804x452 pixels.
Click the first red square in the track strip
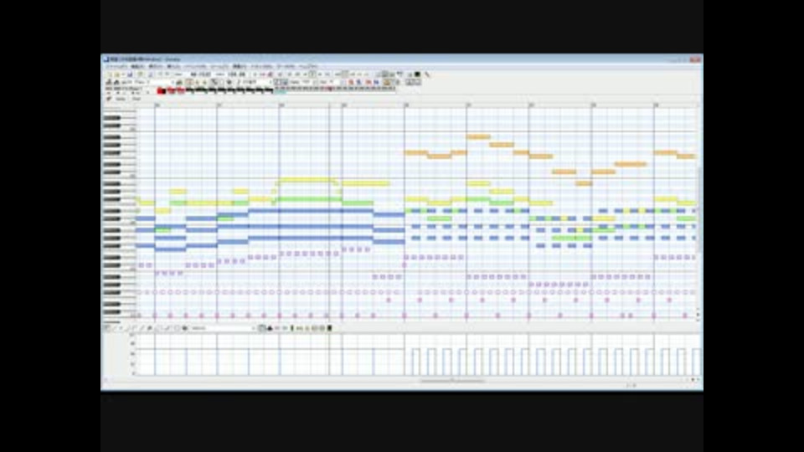click(161, 90)
